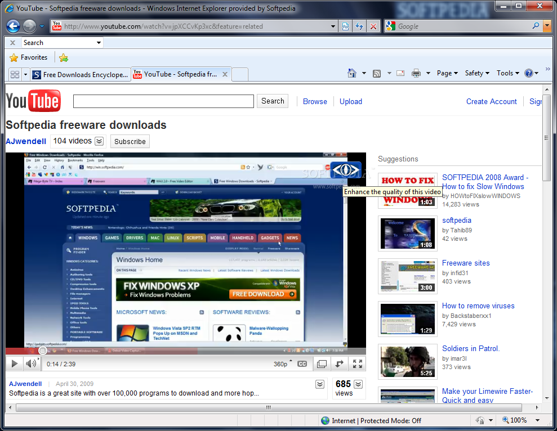Click the How to remove viruses thumbnail

(407, 319)
